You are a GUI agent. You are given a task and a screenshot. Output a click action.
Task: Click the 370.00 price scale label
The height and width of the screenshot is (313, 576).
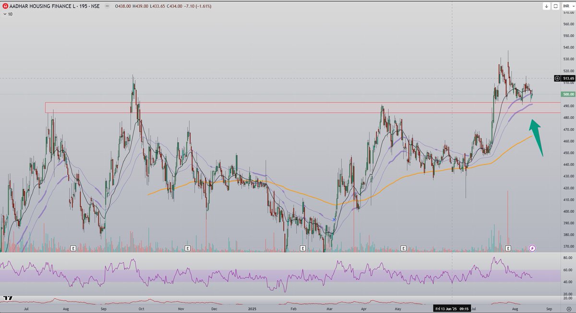click(568, 246)
